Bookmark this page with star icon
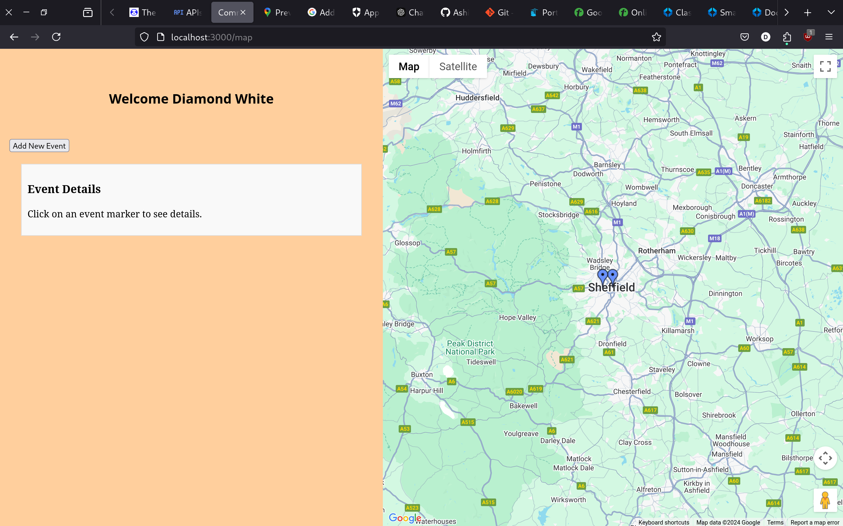This screenshot has height=526, width=843. pos(656,37)
